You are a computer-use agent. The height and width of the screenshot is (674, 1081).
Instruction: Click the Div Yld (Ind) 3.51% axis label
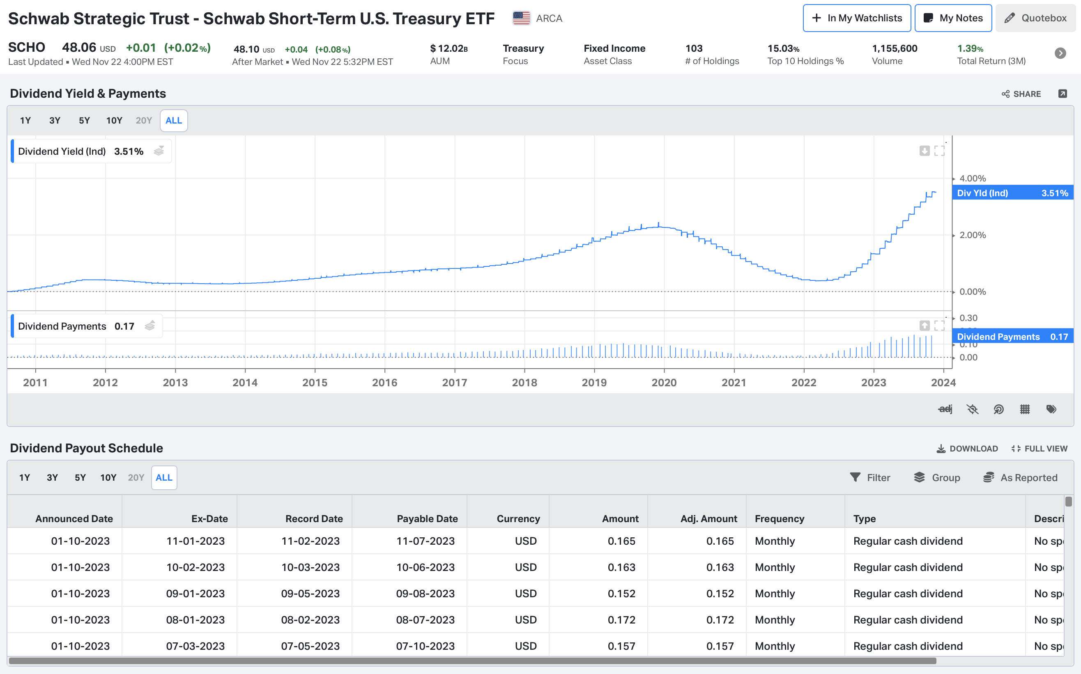pyautogui.click(x=1013, y=193)
